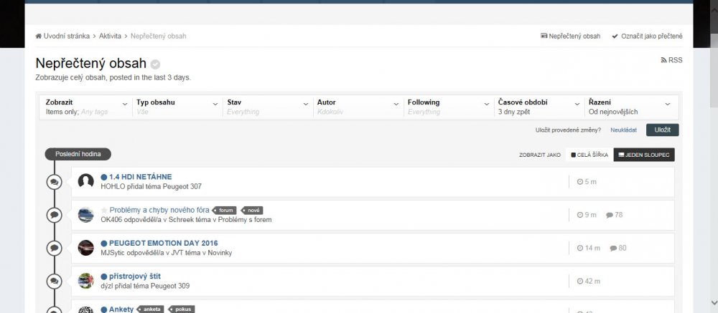718x313 pixels.
Task: Open OK406's avatar thumbnail
Action: (85, 215)
